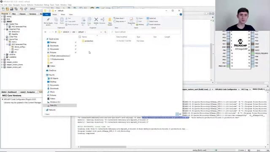Select Downloads under Quick access
The height and width of the screenshot is (152, 270).
point(54,46)
